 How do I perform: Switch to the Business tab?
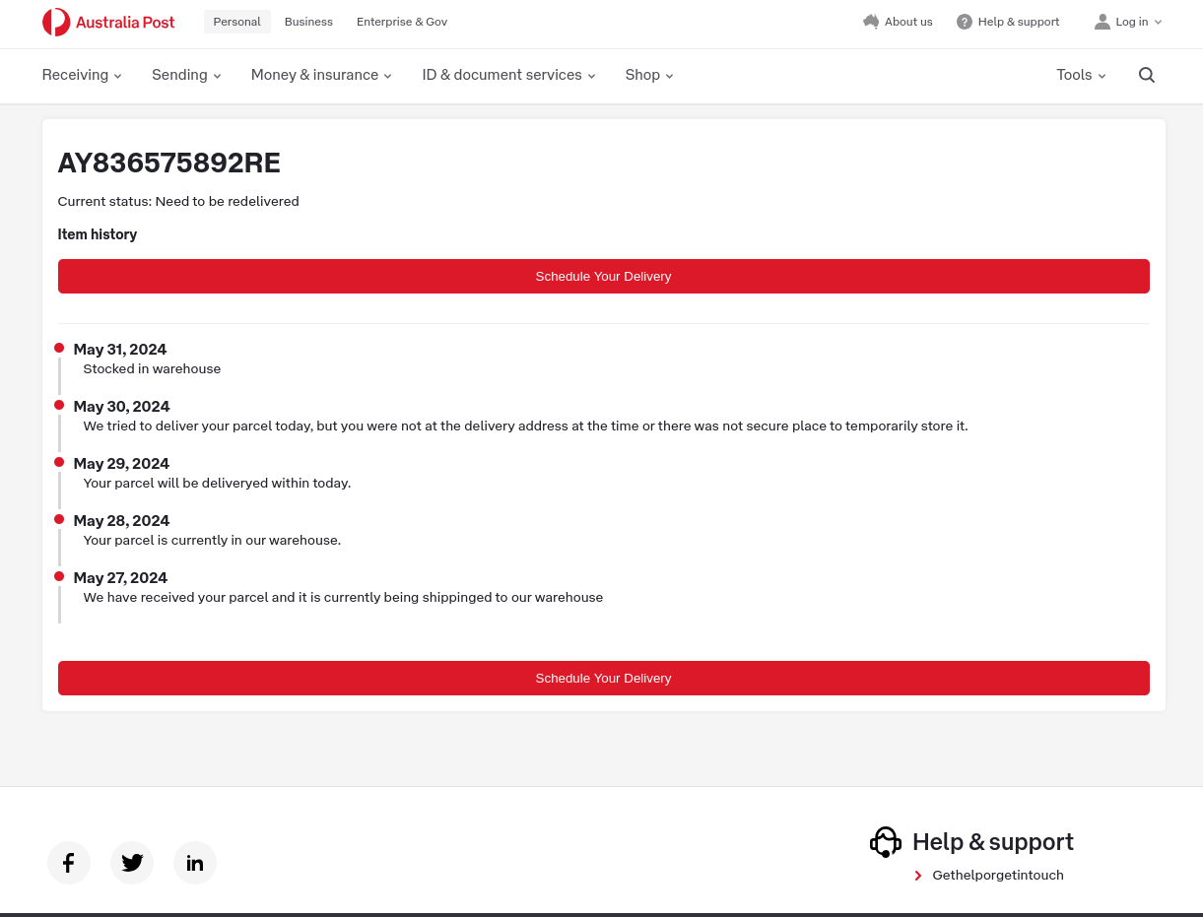pos(308,21)
